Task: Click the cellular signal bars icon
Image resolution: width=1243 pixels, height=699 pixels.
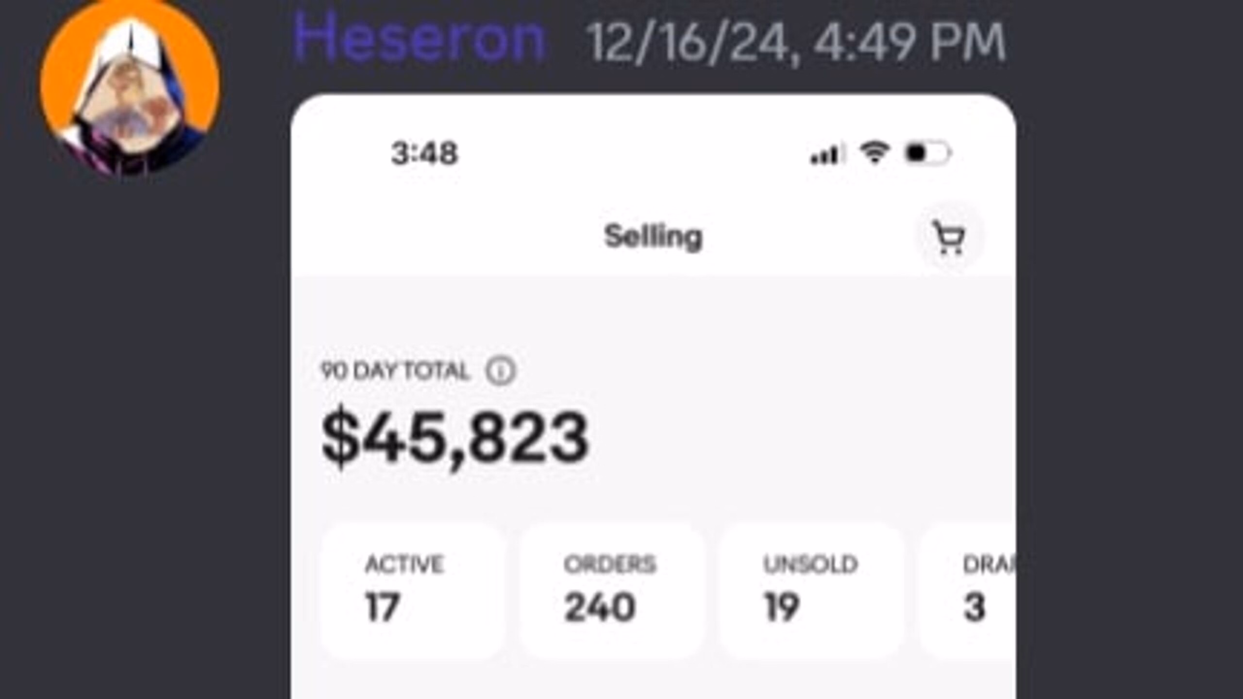Action: click(x=825, y=154)
